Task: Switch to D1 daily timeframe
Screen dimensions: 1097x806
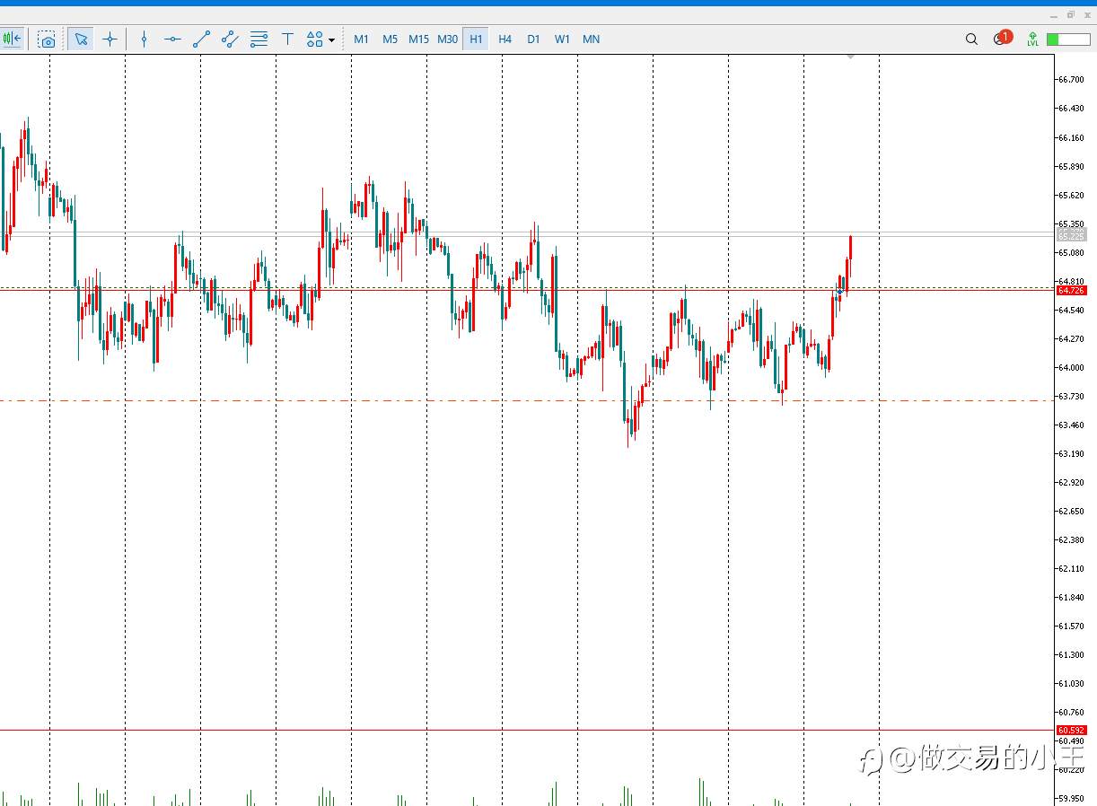Action: [x=533, y=39]
